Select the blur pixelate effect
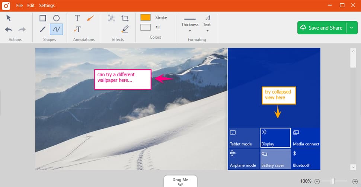This screenshot has width=361, height=187. pyautogui.click(x=111, y=18)
